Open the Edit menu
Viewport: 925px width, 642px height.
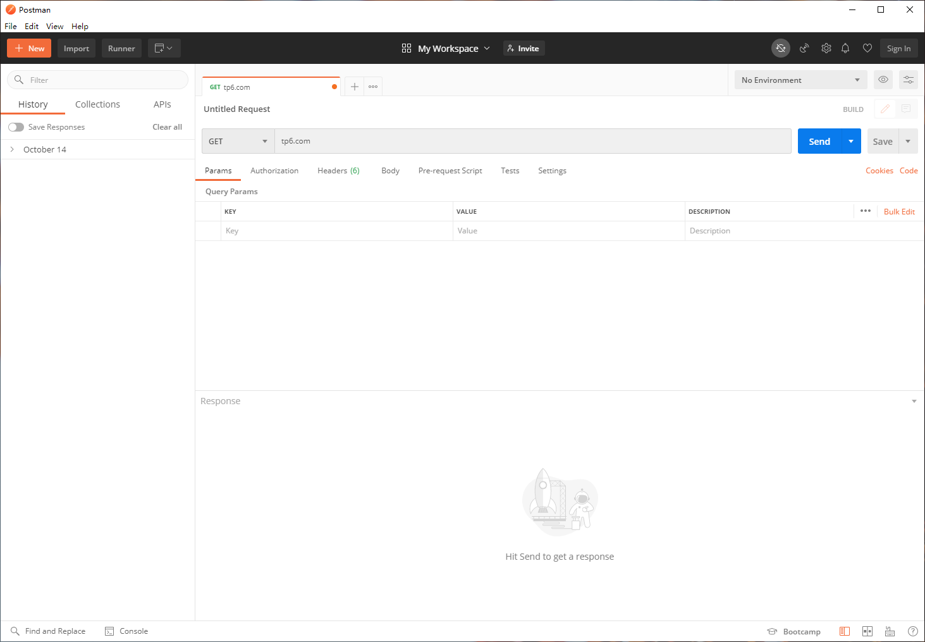click(32, 26)
